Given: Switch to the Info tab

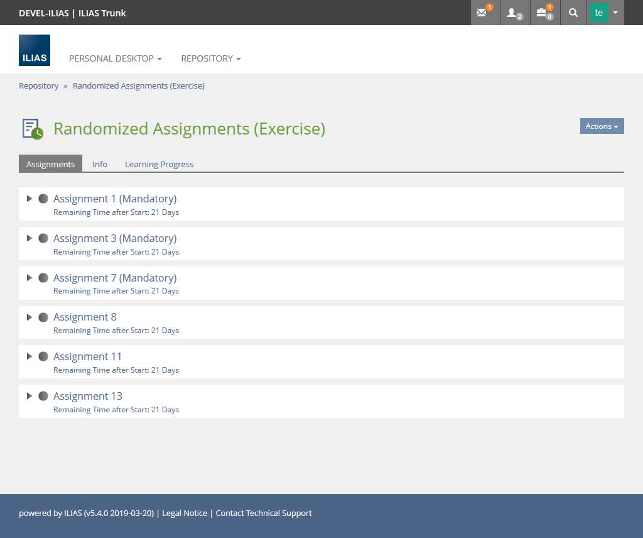Looking at the screenshot, I should pyautogui.click(x=100, y=164).
